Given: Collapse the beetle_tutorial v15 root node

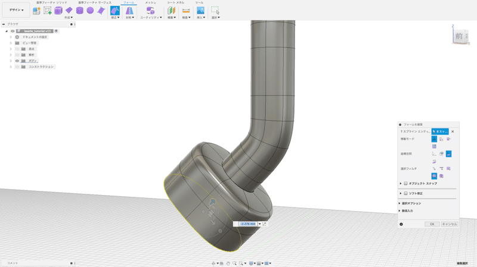Looking at the screenshot, I should click(7, 31).
